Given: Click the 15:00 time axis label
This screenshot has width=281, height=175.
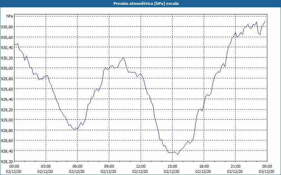Looking at the screenshot, I should [172, 167].
